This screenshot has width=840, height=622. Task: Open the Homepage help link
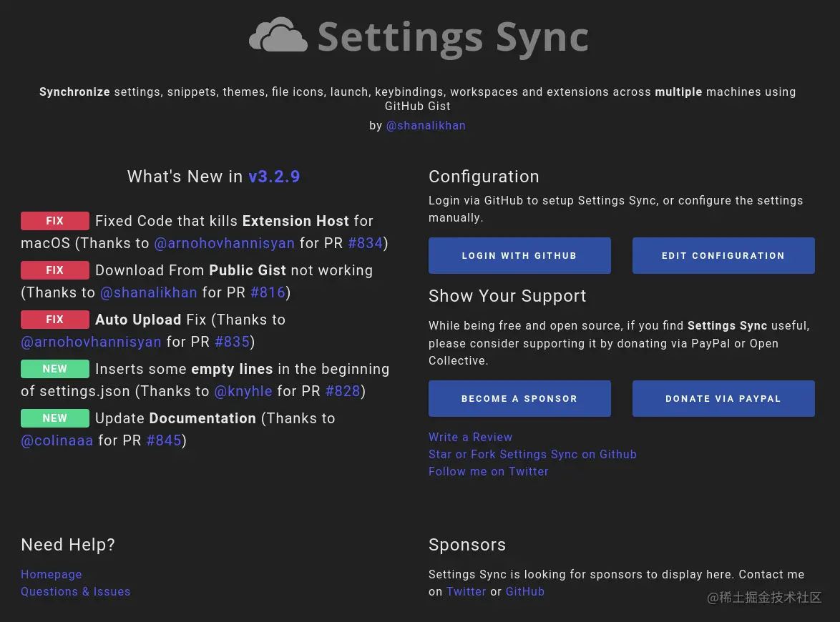tap(52, 574)
